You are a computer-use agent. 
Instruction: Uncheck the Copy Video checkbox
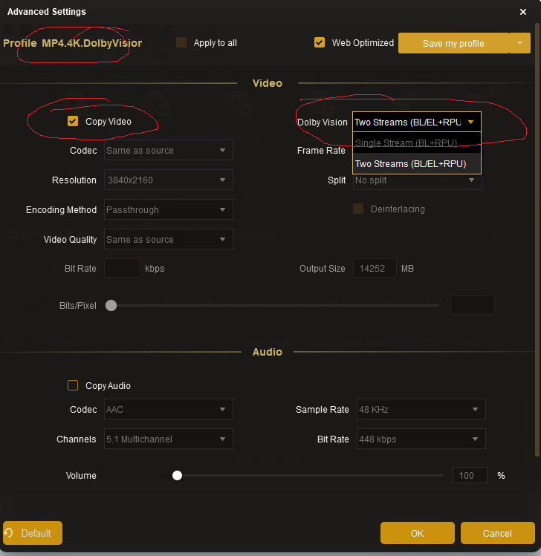click(73, 122)
